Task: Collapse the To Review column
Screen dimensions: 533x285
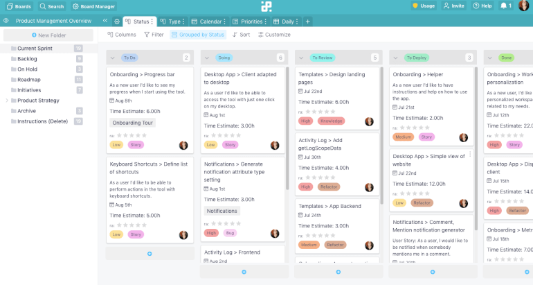Action: (x=301, y=58)
